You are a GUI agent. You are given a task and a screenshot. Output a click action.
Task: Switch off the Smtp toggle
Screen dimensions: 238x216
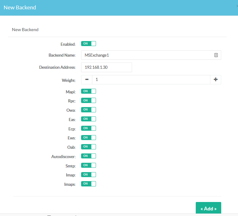click(89, 165)
